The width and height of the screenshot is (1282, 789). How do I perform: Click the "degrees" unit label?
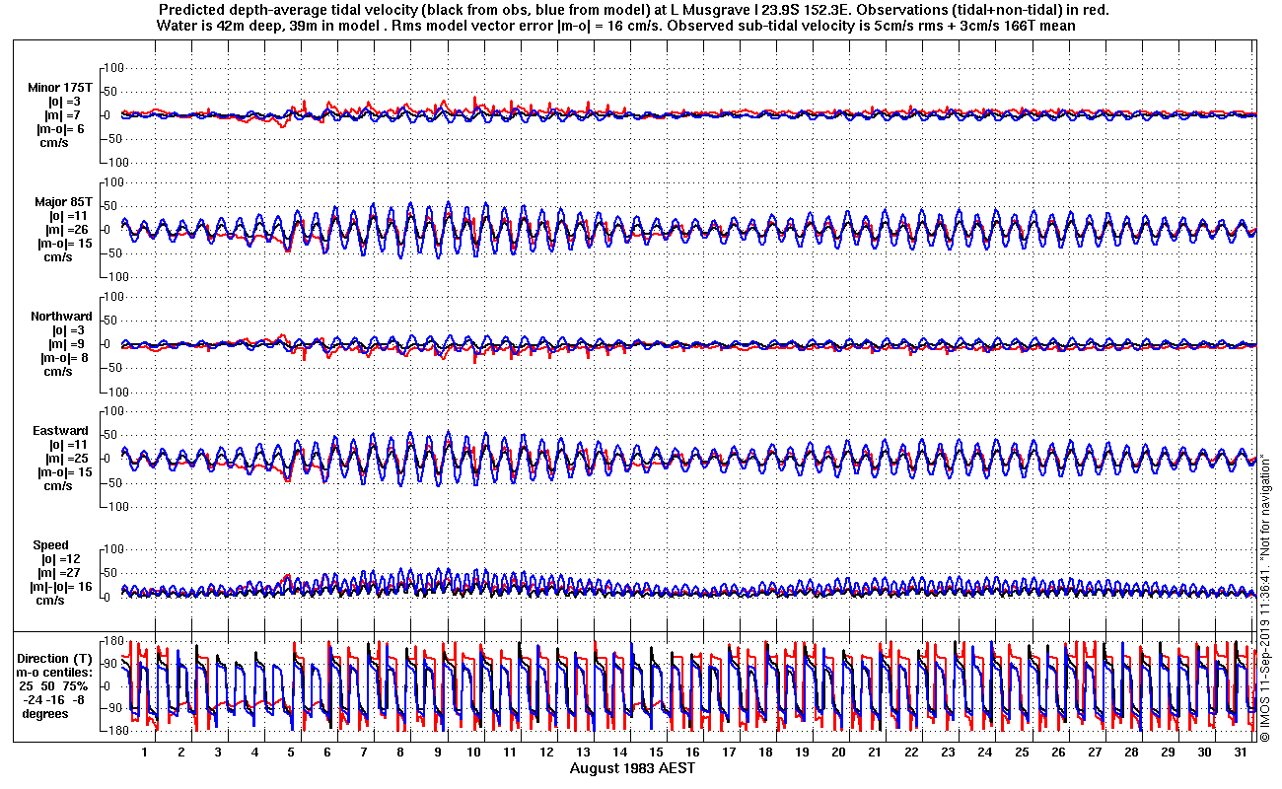[x=45, y=713]
